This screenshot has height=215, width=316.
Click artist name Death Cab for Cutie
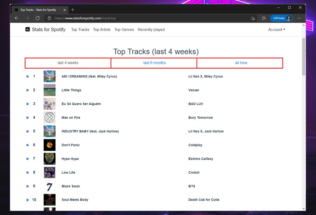click(204, 200)
